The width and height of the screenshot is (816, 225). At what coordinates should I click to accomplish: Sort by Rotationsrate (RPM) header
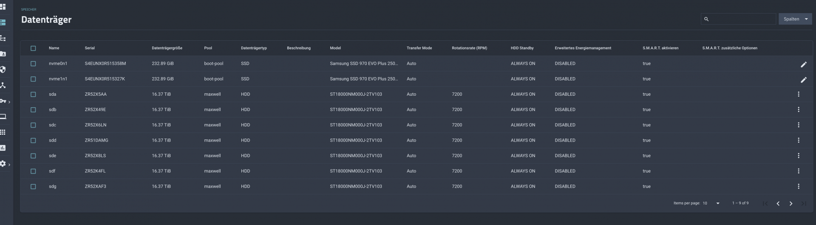[x=469, y=48]
